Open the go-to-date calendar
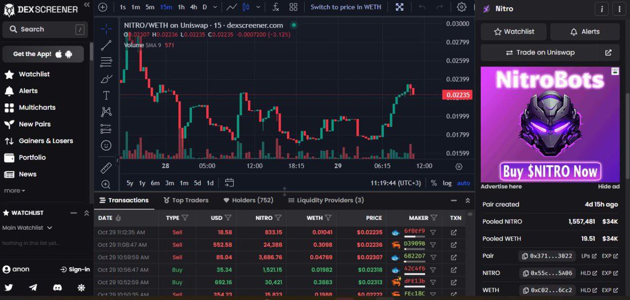The image size is (630, 300). (229, 183)
